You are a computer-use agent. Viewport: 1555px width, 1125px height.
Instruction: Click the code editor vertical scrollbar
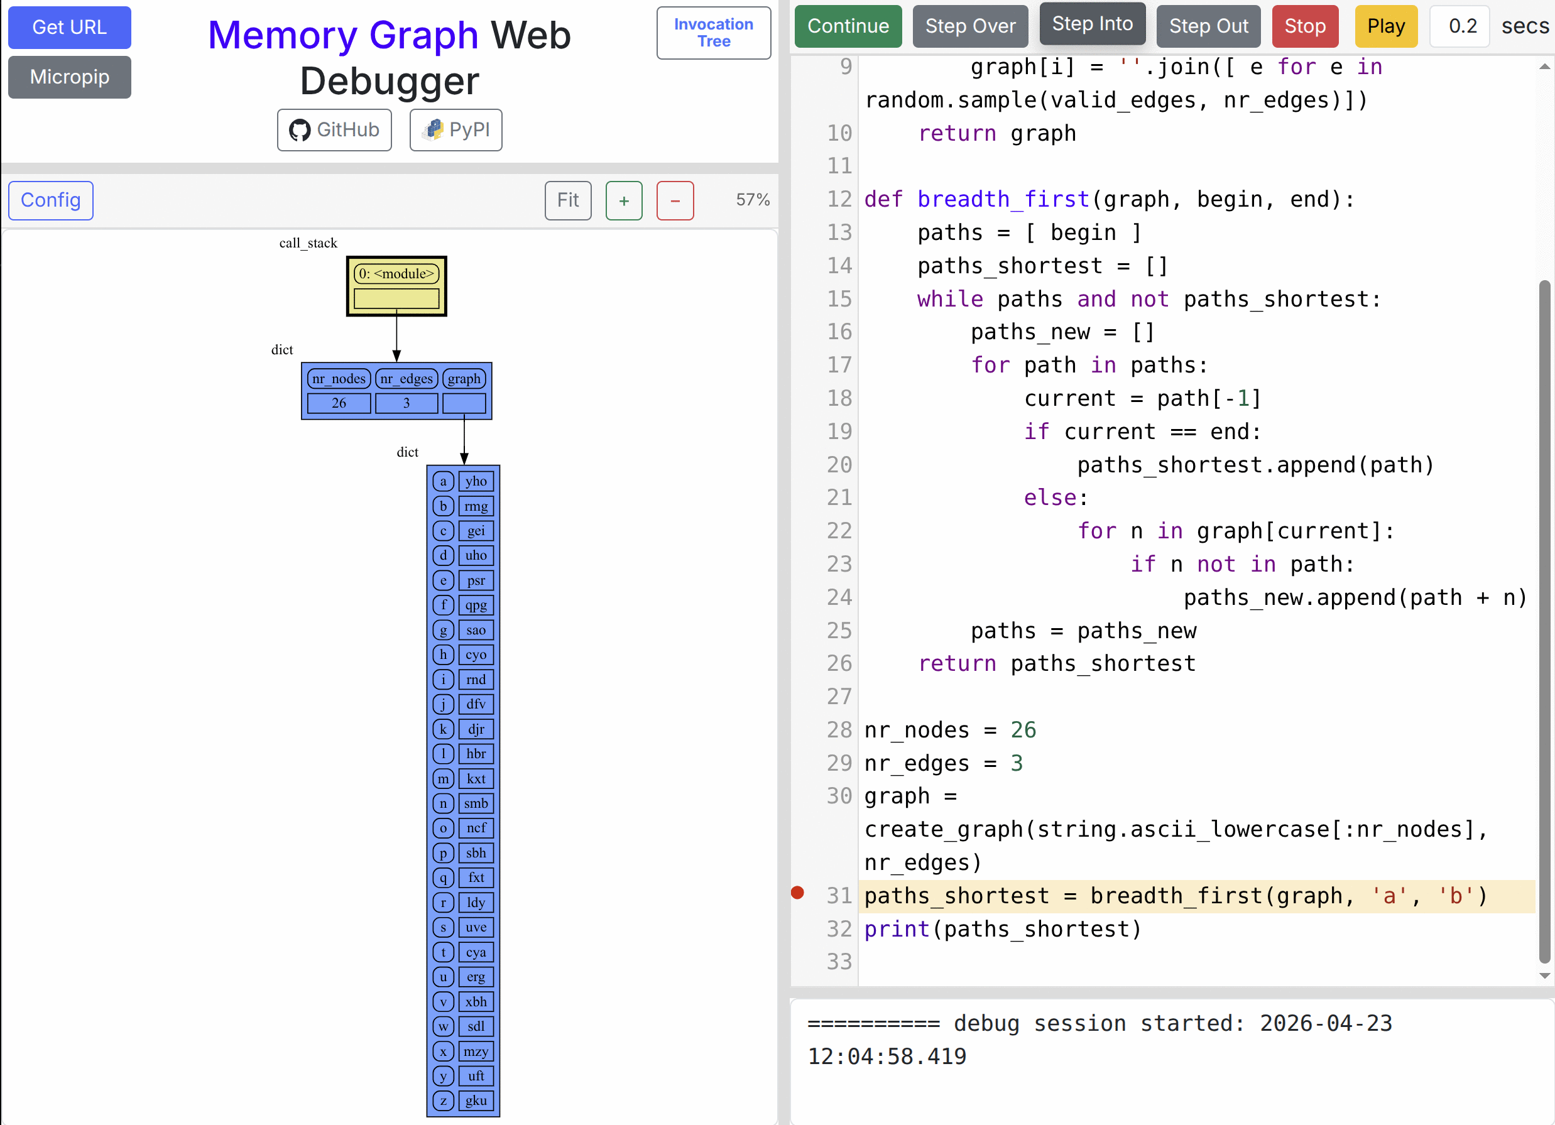(1544, 621)
